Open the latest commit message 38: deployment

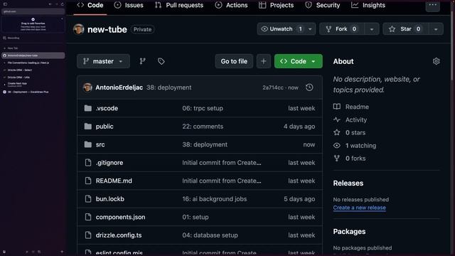pyautogui.click(x=169, y=87)
